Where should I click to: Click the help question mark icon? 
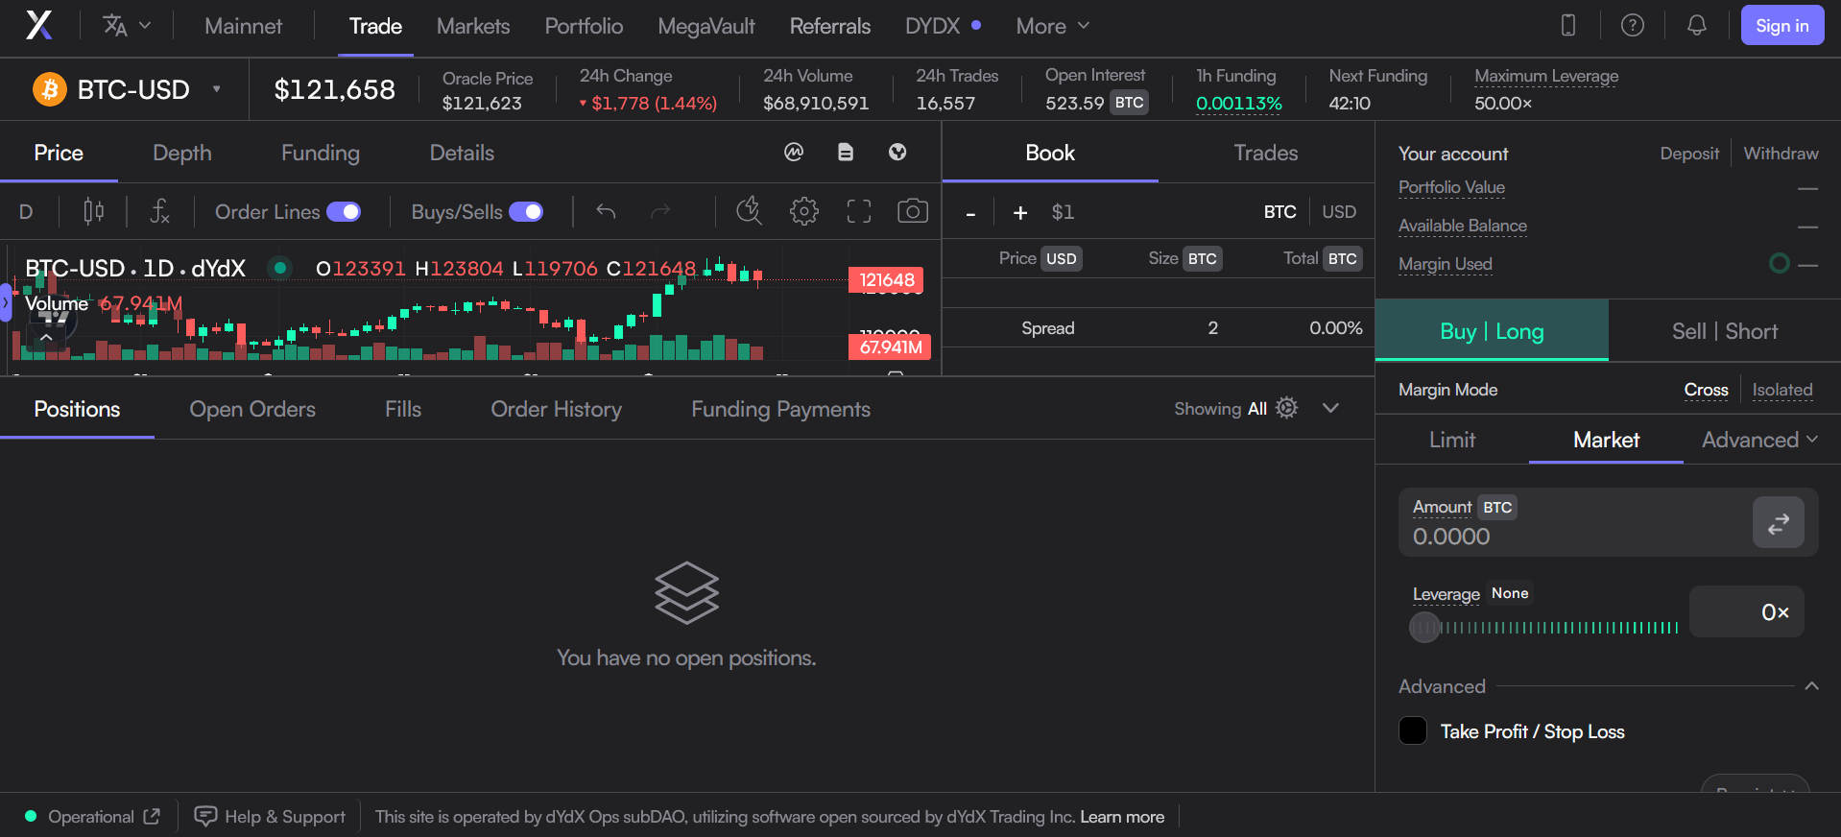click(x=1632, y=26)
